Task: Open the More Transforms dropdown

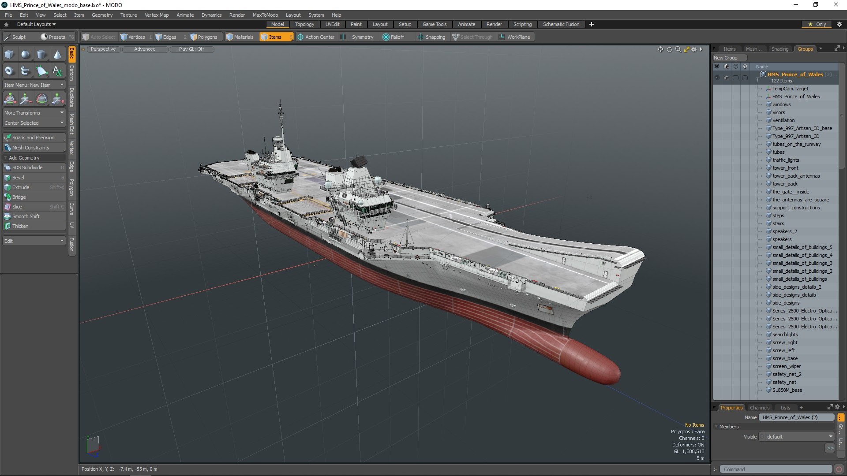Action: [34, 113]
